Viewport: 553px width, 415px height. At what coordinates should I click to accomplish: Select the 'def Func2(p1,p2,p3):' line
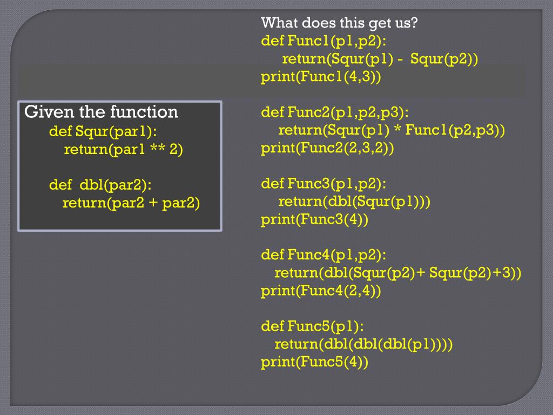click(335, 112)
